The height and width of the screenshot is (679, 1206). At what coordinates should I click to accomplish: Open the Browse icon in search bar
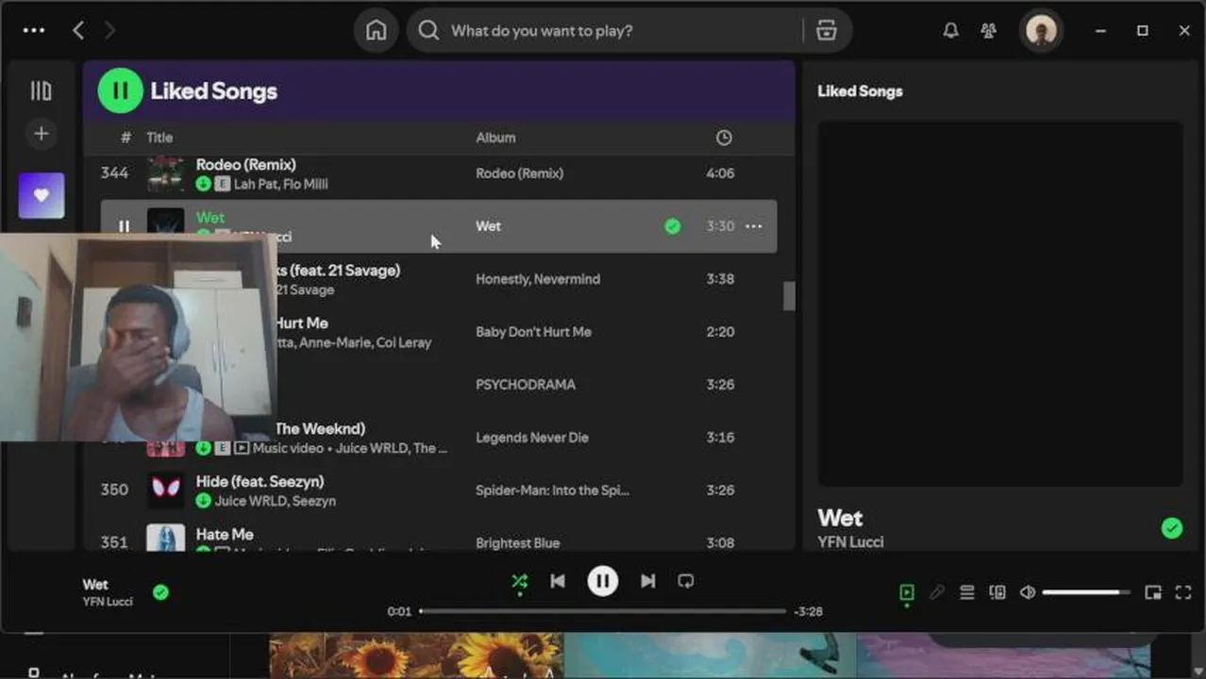pyautogui.click(x=827, y=30)
